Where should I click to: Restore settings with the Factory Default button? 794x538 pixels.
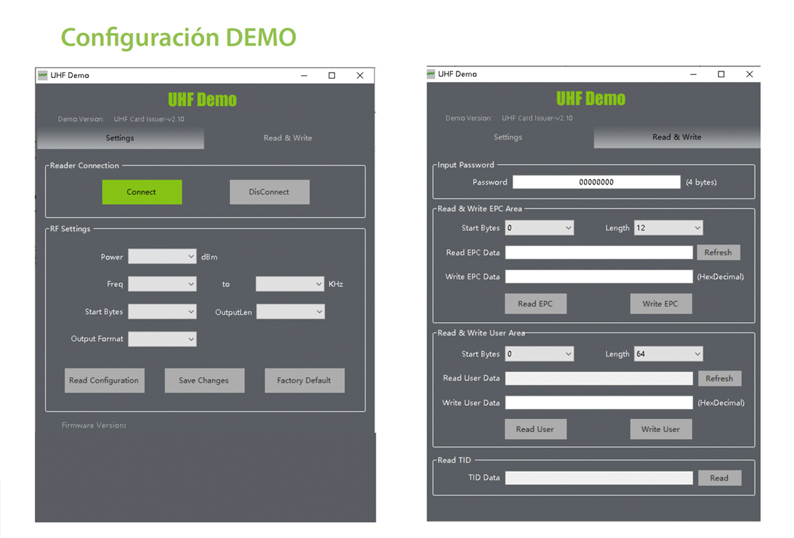(304, 381)
